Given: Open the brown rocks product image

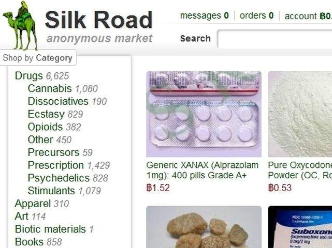Looking at the screenshot, I should click(x=204, y=227).
